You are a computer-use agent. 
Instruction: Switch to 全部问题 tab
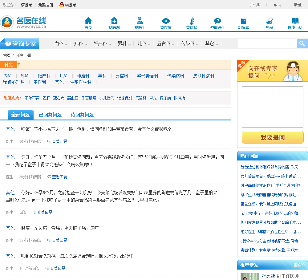pos(20,115)
